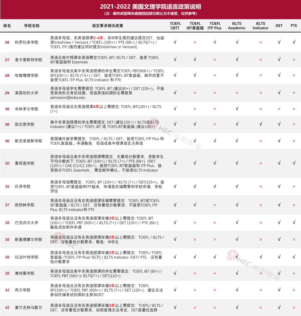Click TOEFL ITP Plus checkmark for 科罗拉多学院
Viewport: 301px width, 316px height.
pyautogui.click(x=215, y=42)
